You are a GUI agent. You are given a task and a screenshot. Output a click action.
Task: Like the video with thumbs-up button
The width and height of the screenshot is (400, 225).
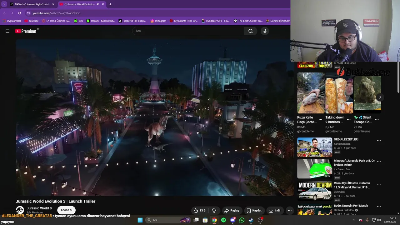[199, 210]
